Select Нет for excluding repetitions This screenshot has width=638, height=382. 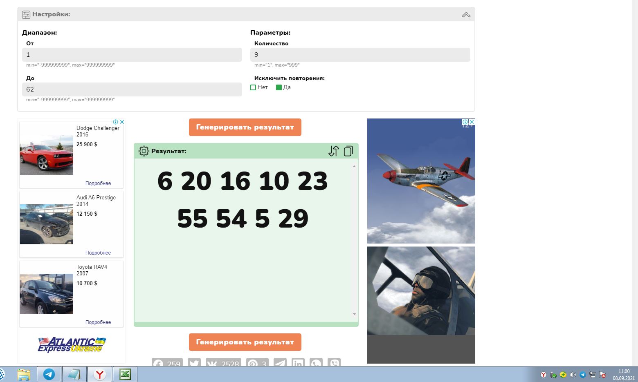[x=253, y=87]
